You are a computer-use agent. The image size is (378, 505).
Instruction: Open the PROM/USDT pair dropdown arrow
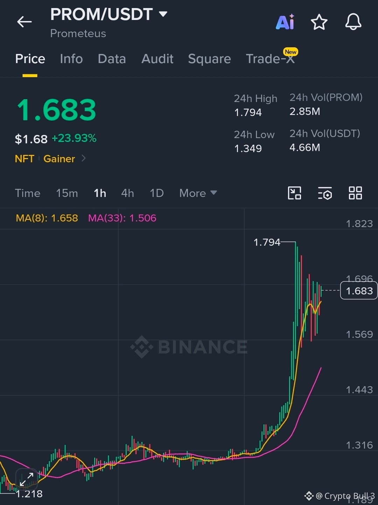point(163,14)
